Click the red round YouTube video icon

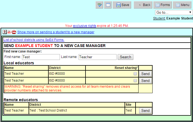coord(14,32)
